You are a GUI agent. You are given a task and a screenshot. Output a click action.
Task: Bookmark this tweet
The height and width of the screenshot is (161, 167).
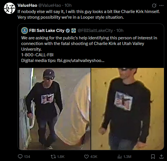click(153, 156)
